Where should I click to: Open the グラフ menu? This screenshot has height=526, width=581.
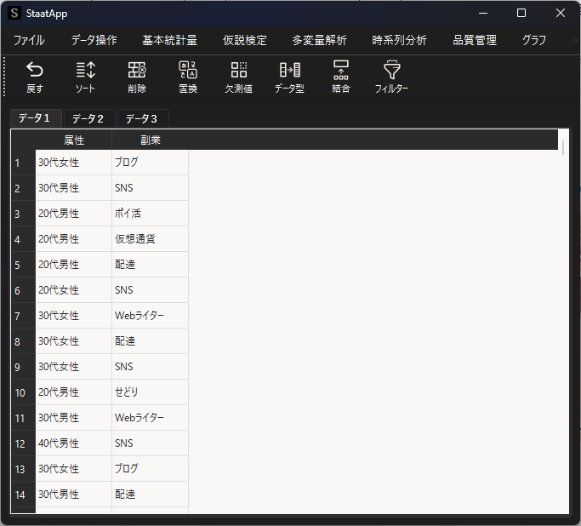pyautogui.click(x=534, y=40)
